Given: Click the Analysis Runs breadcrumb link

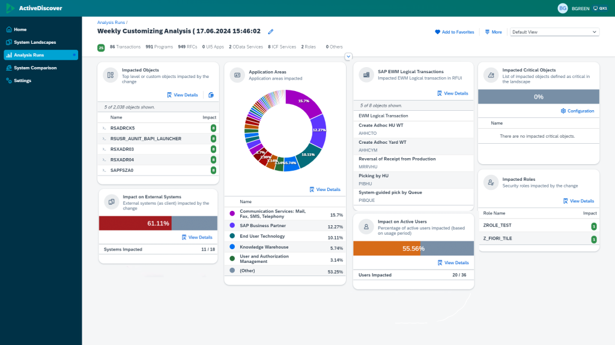Looking at the screenshot, I should (111, 23).
